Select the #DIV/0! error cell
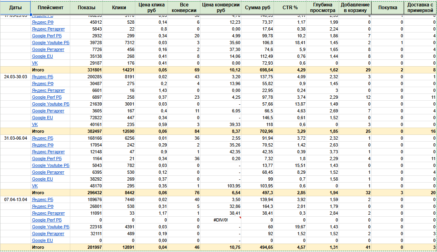 [221, 220]
